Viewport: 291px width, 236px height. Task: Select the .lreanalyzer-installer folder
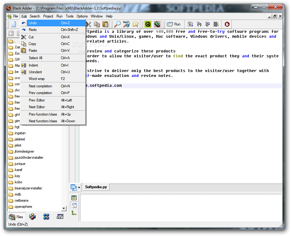pos(25,188)
